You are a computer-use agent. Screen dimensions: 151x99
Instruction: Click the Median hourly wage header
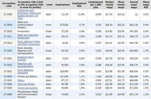110,5
